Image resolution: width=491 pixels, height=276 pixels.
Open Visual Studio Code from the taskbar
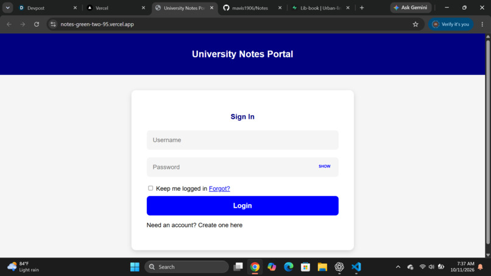(x=356, y=267)
